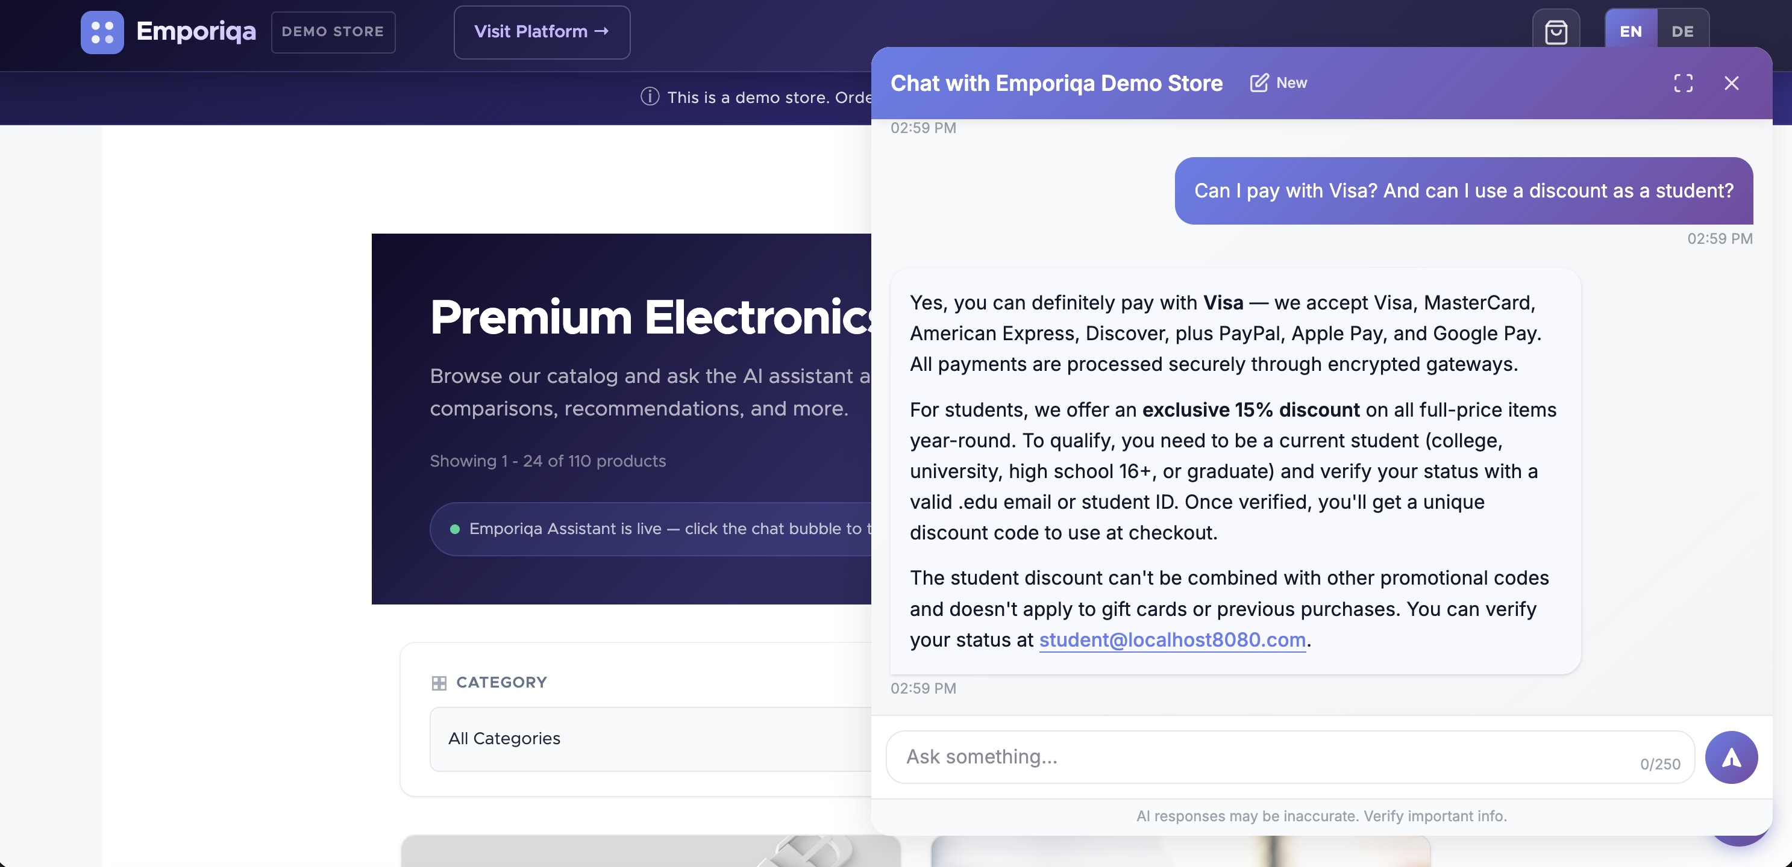Click the Emporiqa logo icon
Image resolution: width=1792 pixels, height=867 pixels.
[x=102, y=32]
